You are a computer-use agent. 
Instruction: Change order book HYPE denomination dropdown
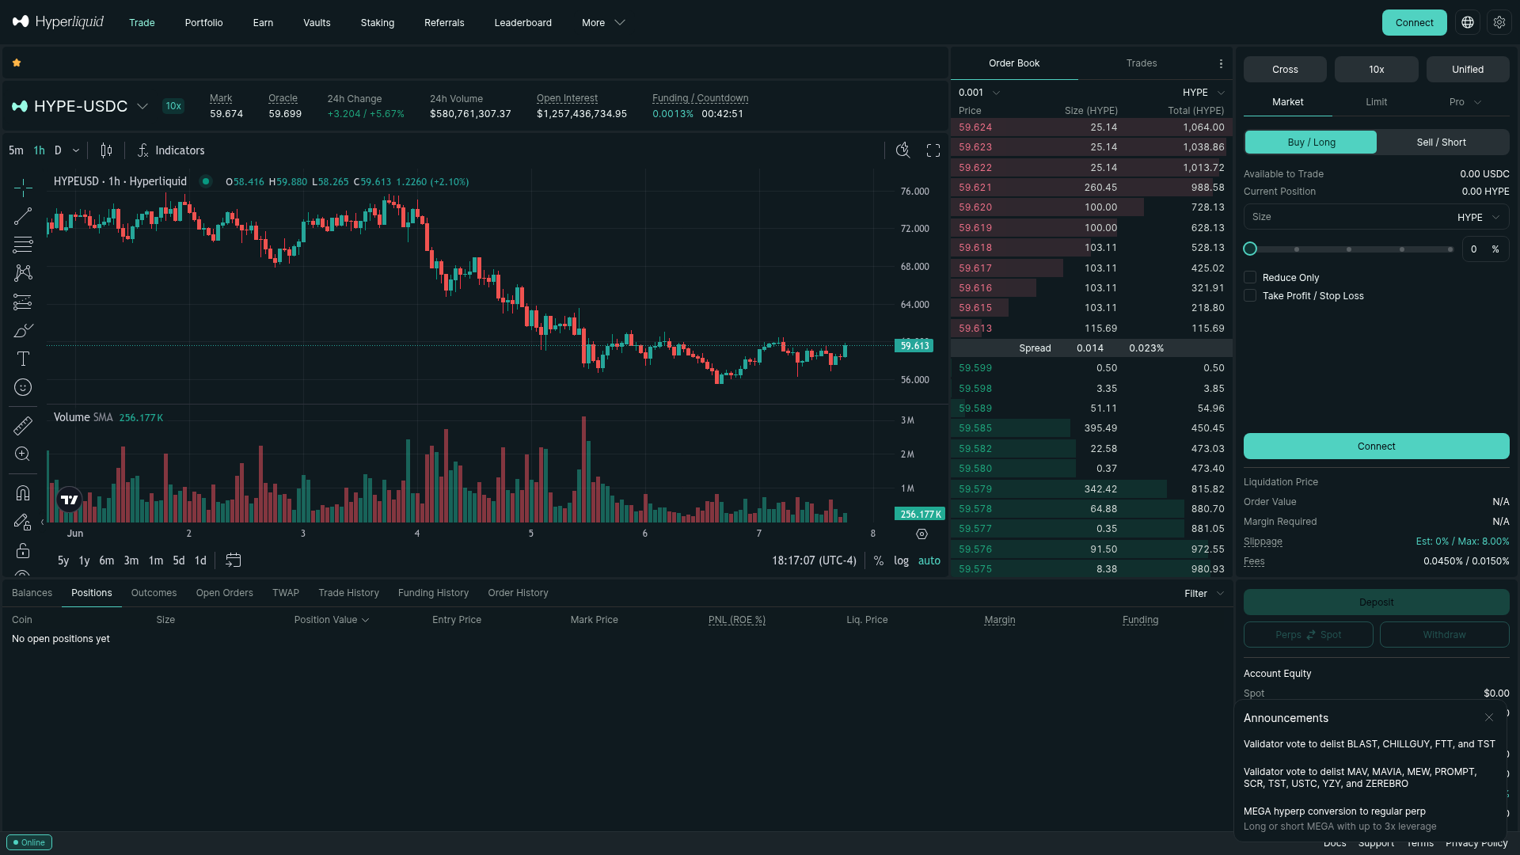point(1204,93)
